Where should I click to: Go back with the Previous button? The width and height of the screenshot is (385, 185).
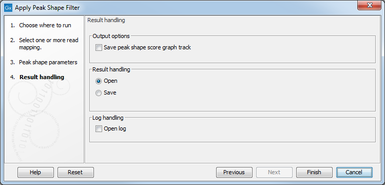click(234, 172)
